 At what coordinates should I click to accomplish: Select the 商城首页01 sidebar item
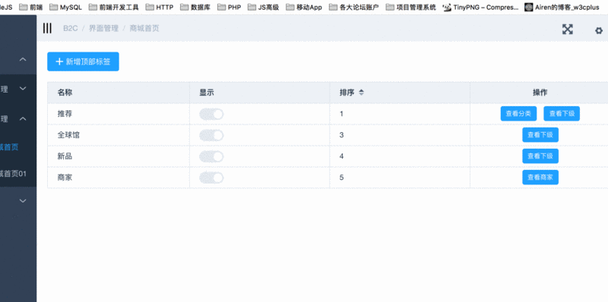point(13,174)
